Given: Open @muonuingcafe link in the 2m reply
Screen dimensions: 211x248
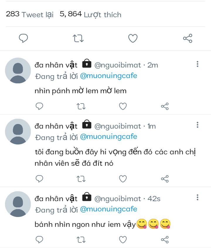Looking at the screenshot, I should tap(108, 76).
